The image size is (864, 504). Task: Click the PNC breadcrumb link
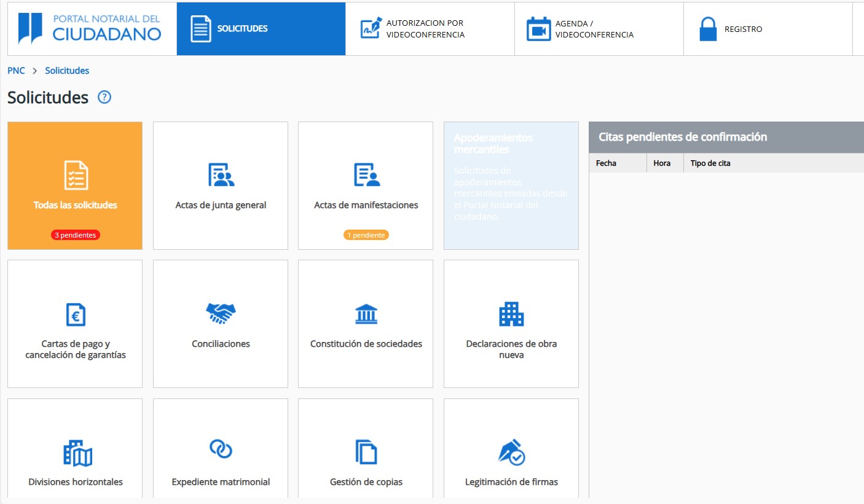[x=16, y=71]
